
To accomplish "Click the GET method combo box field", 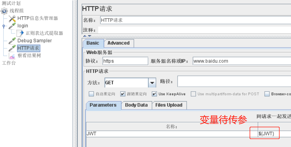I will pyautogui.click(x=126, y=83).
